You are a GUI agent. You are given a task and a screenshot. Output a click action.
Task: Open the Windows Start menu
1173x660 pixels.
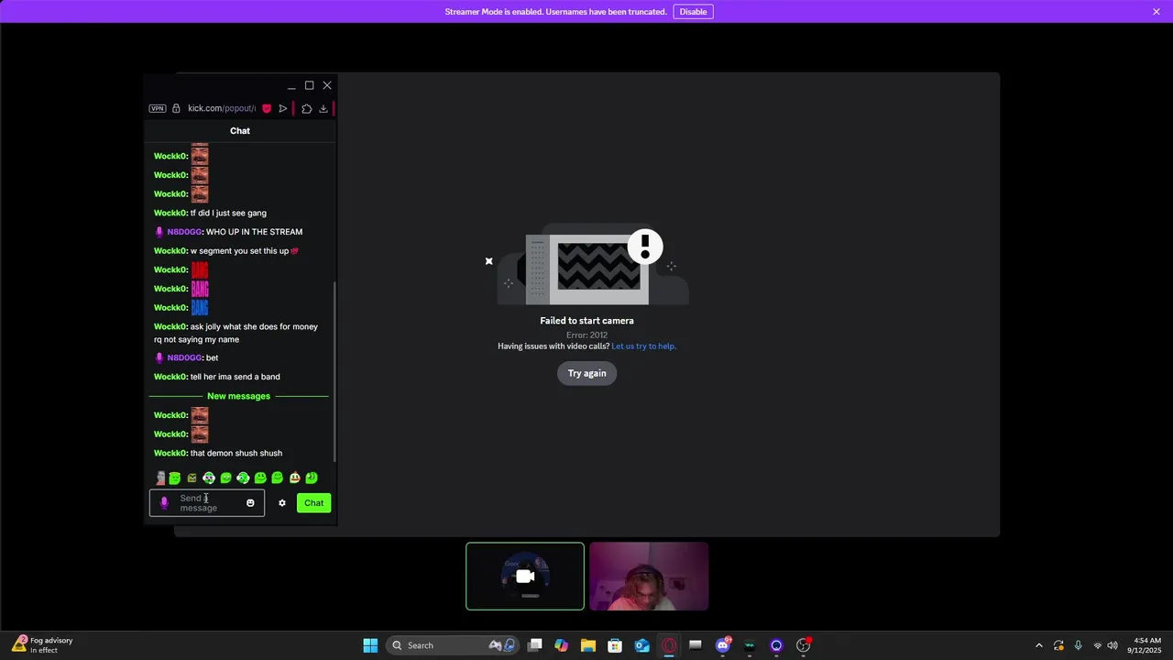tap(370, 645)
